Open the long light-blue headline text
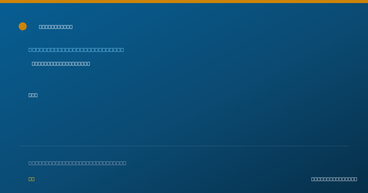The width and height of the screenshot is (368, 193). click(76, 50)
